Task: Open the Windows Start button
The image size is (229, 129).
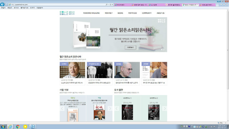Action: [x=3, y=126]
